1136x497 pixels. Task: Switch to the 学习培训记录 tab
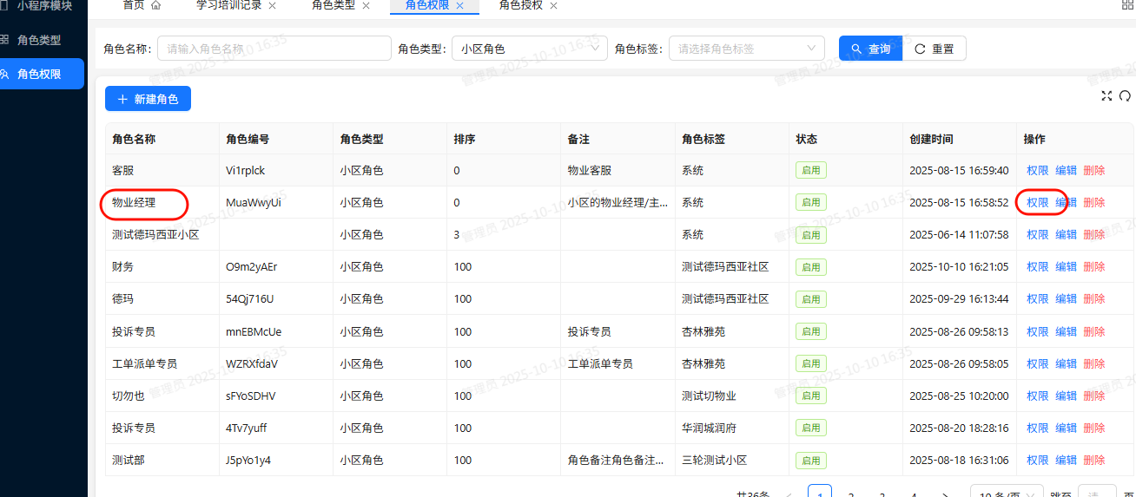click(229, 5)
